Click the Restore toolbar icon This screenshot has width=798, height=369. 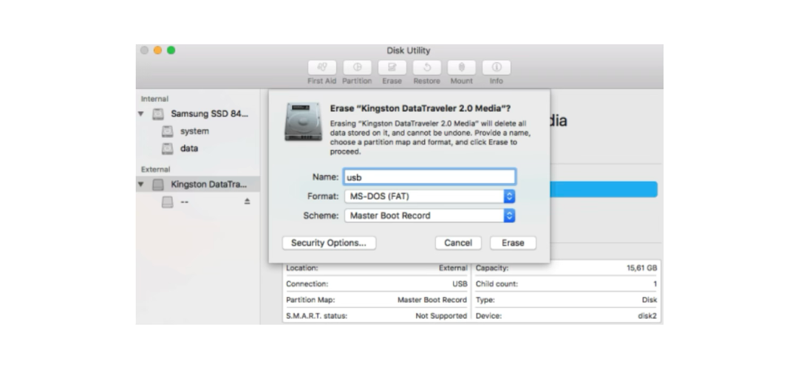click(x=426, y=68)
